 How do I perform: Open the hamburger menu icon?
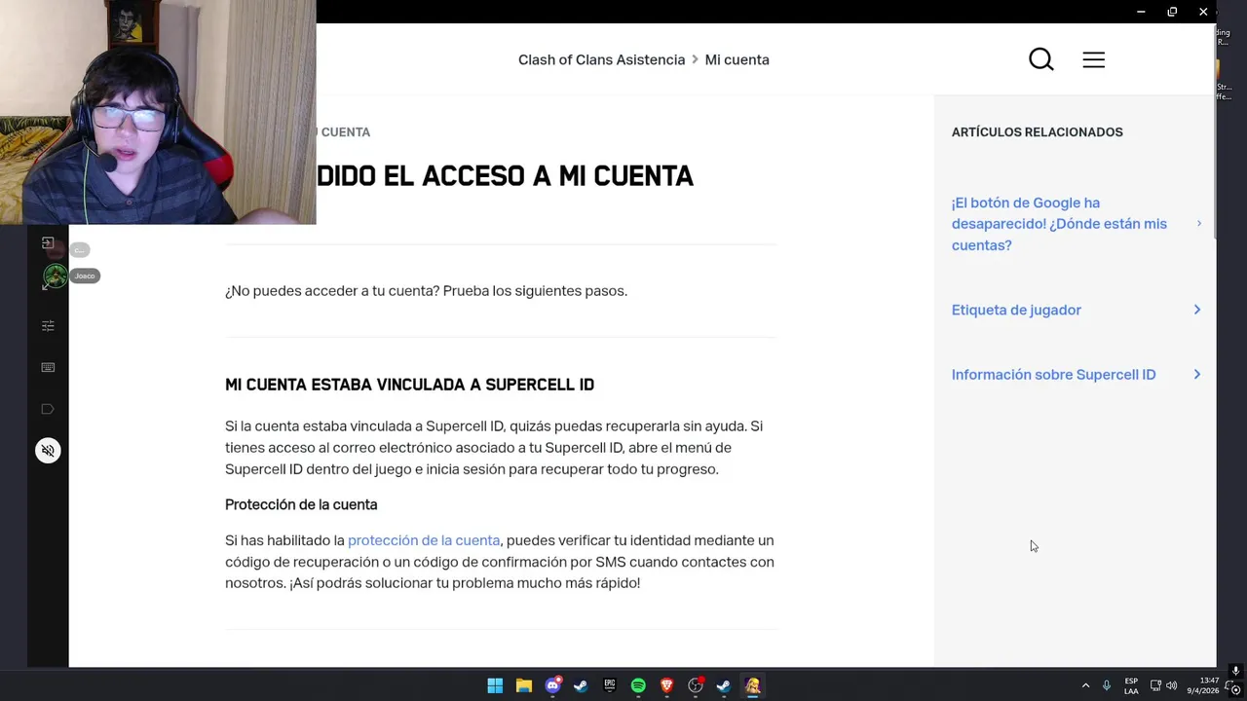1093,59
